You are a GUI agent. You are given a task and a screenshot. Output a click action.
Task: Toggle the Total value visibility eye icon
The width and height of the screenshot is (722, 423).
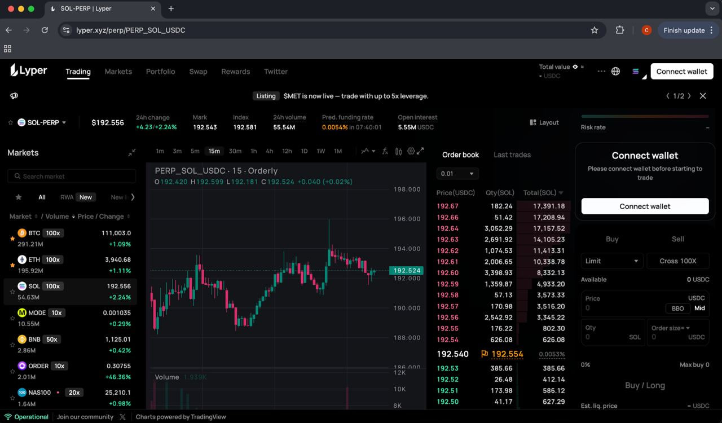coord(575,67)
